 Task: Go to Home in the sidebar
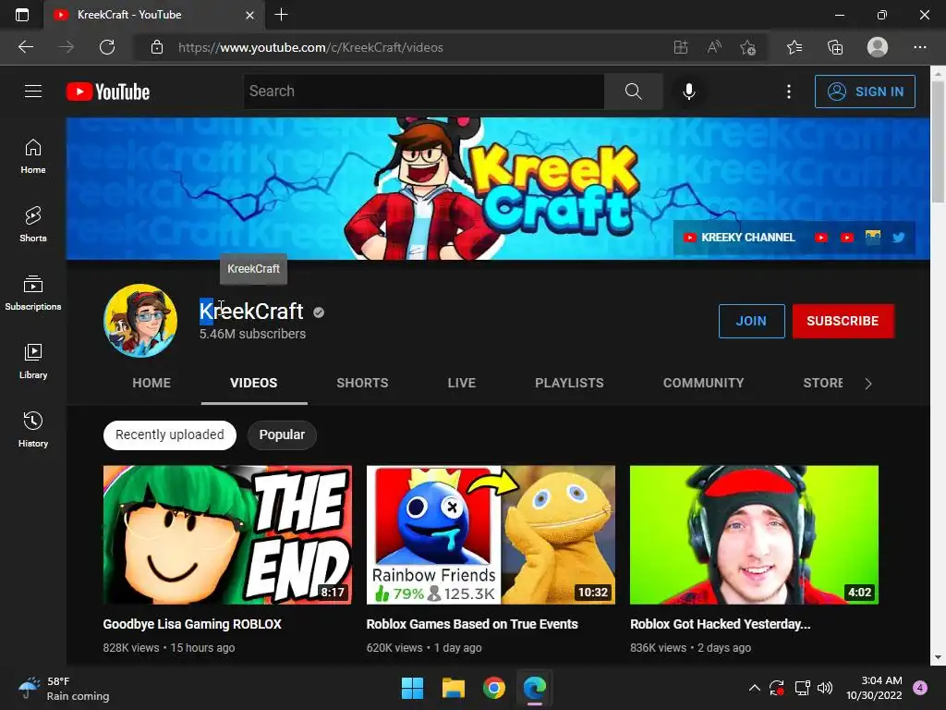tap(33, 156)
